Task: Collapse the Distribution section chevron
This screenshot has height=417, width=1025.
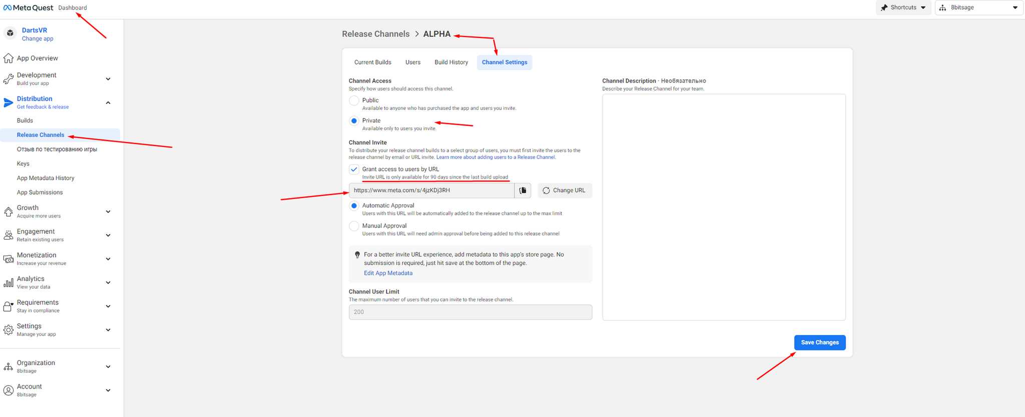Action: click(x=108, y=102)
